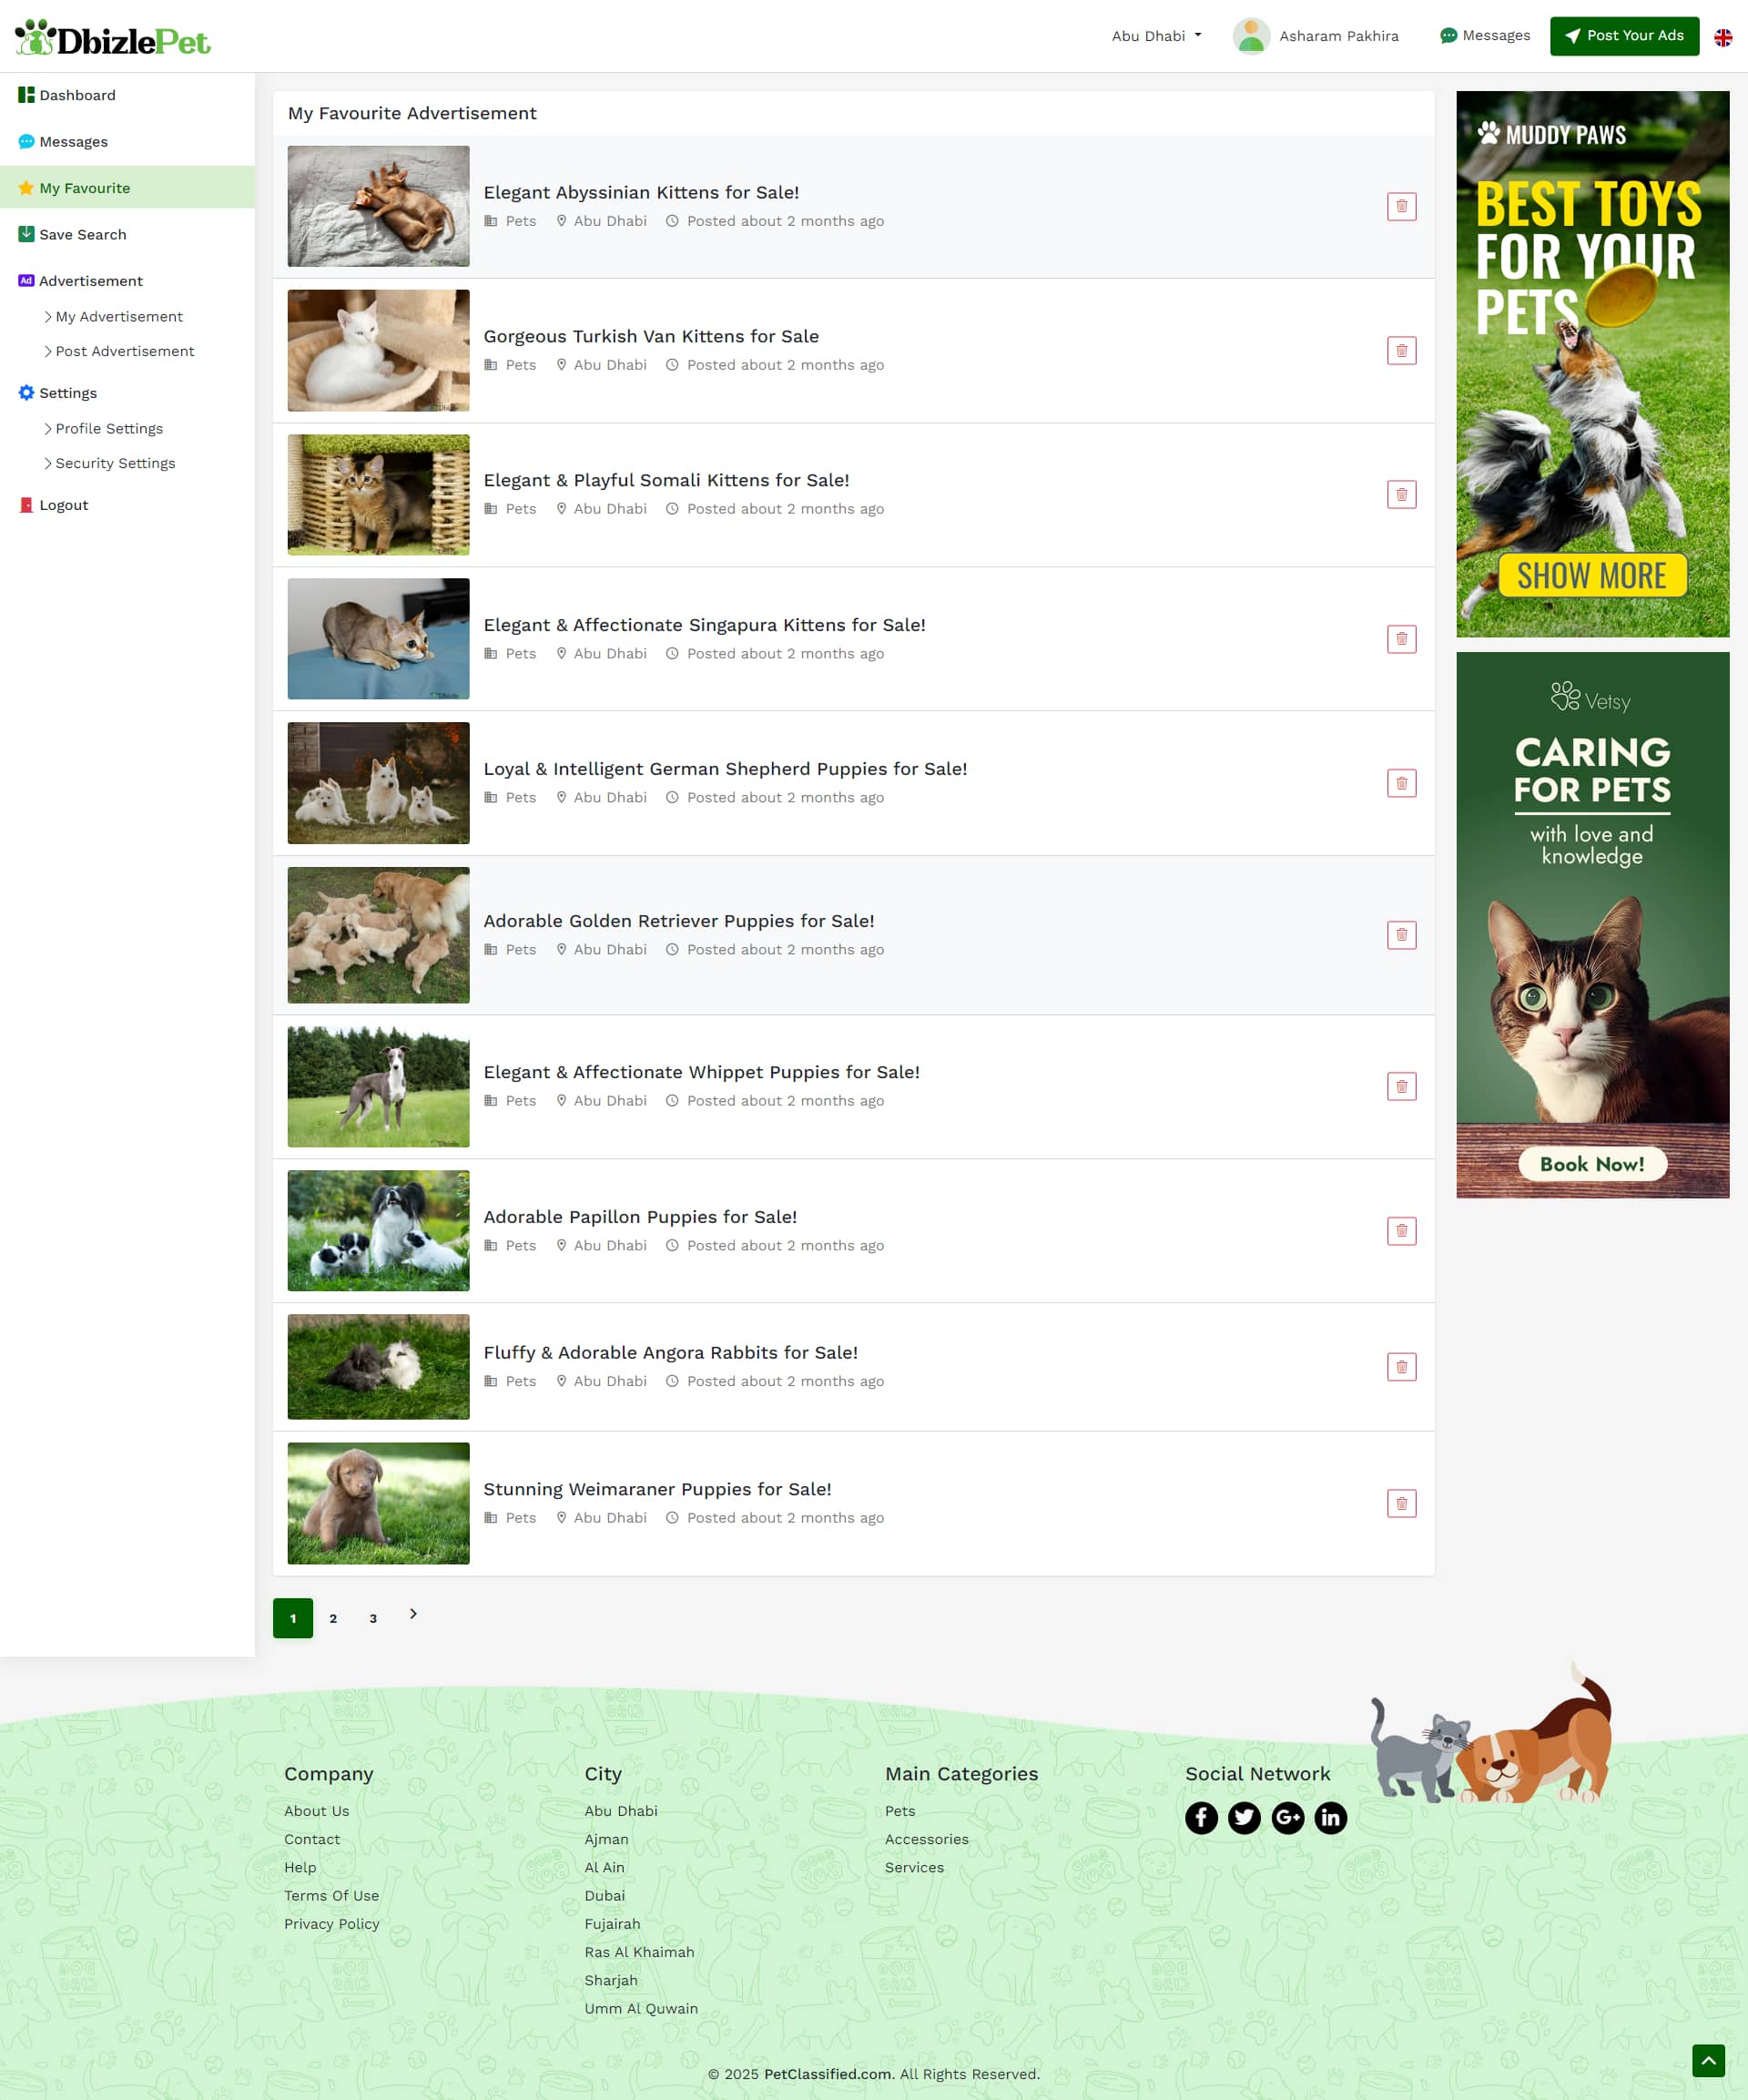The image size is (1748, 2100).
Task: Select Dubai in footer city list
Action: [604, 1895]
